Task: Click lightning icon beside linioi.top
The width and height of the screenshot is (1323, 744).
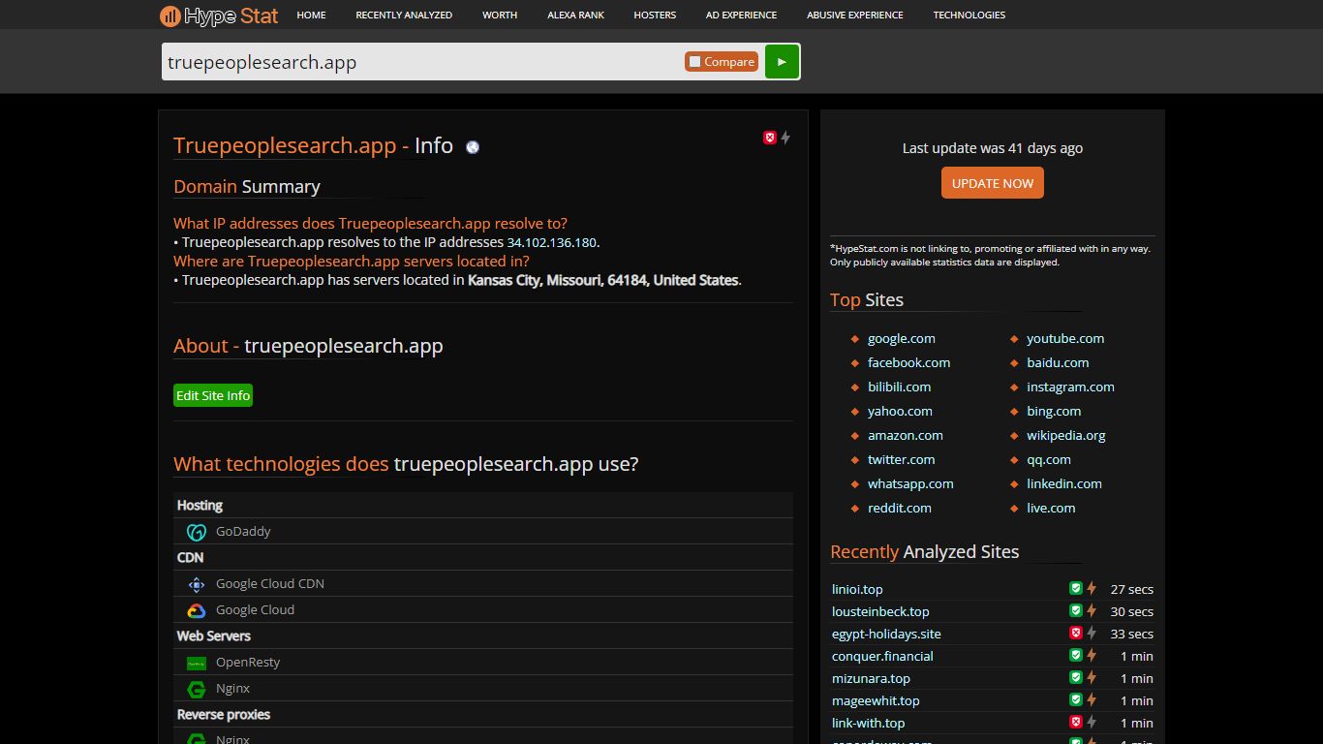Action: click(x=1092, y=588)
